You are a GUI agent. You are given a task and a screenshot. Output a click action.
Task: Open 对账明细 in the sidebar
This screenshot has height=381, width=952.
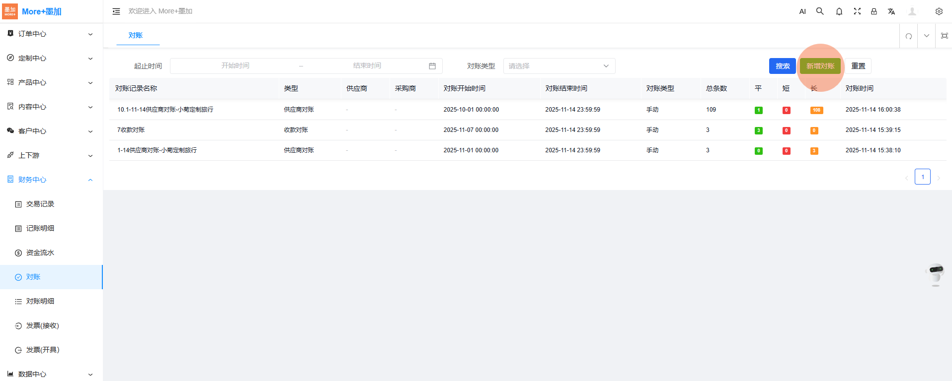click(x=40, y=301)
